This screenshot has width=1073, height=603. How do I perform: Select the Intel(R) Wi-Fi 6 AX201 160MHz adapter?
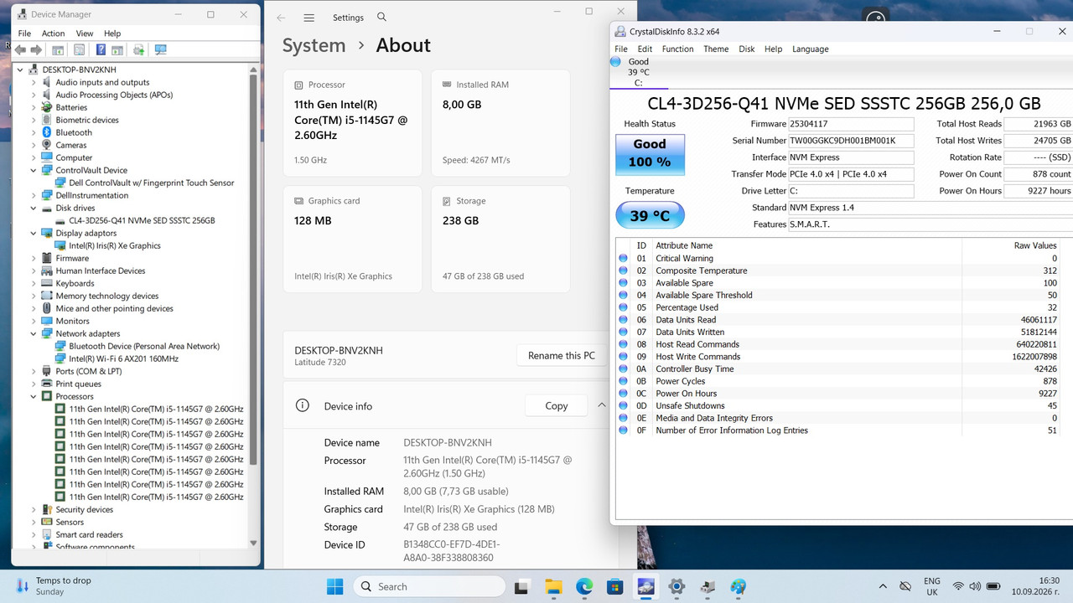(x=123, y=358)
